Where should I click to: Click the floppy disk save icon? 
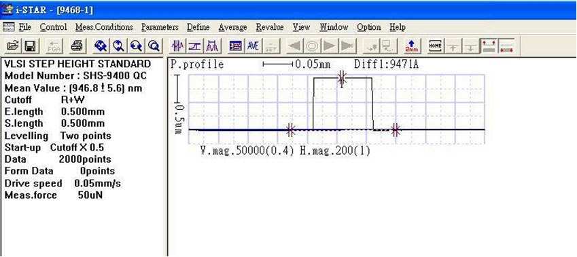pos(30,46)
